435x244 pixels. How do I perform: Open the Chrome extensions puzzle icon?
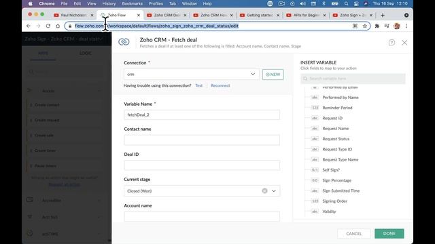377,26
